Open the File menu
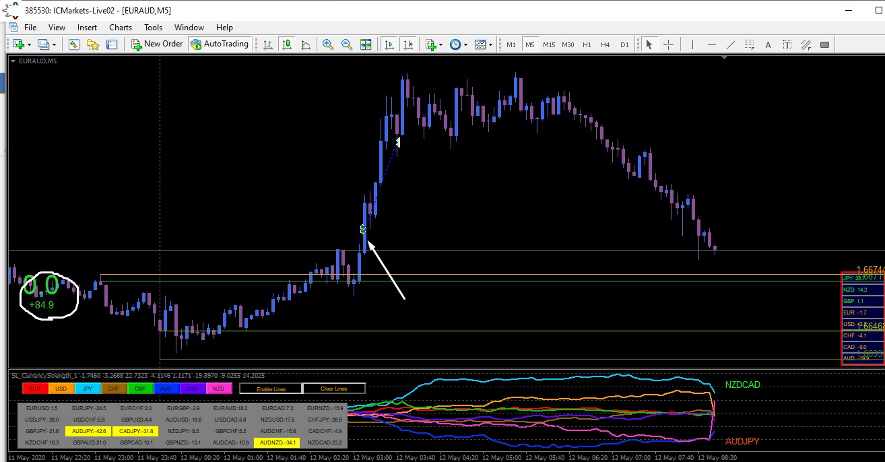This screenshot has height=462, width=885. (x=30, y=28)
